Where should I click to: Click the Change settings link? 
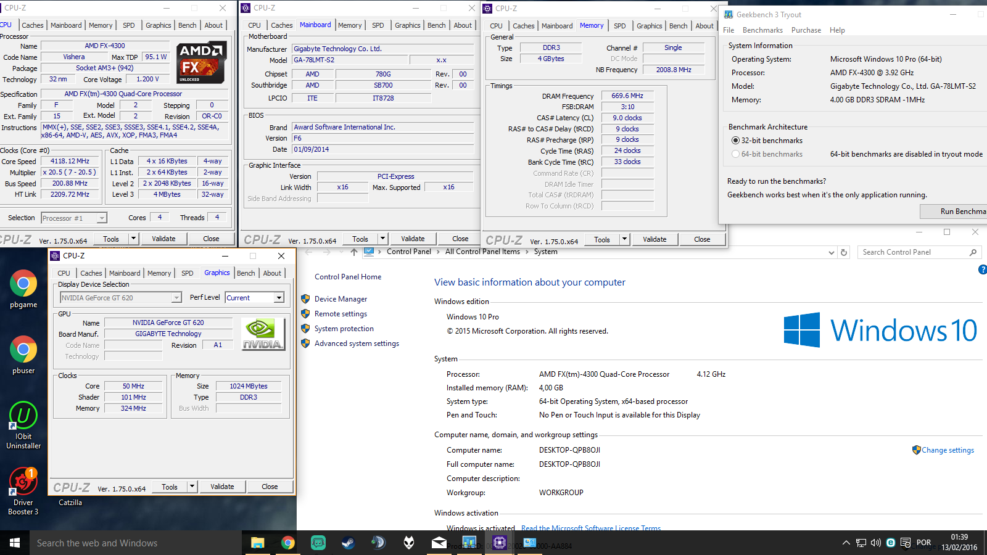[948, 450]
